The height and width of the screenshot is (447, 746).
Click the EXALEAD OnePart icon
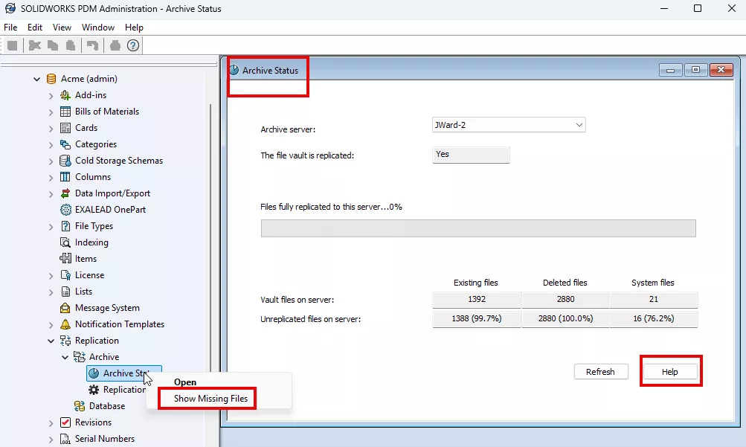[x=65, y=210]
